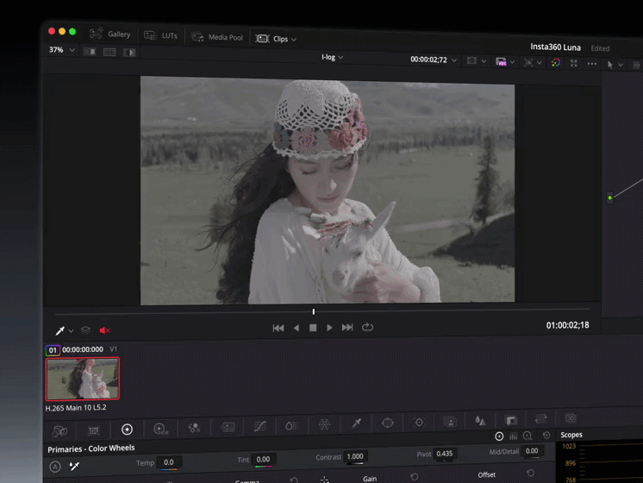Image resolution: width=643 pixels, height=483 pixels.
Task: Open the Sizing palette
Action: click(x=540, y=419)
